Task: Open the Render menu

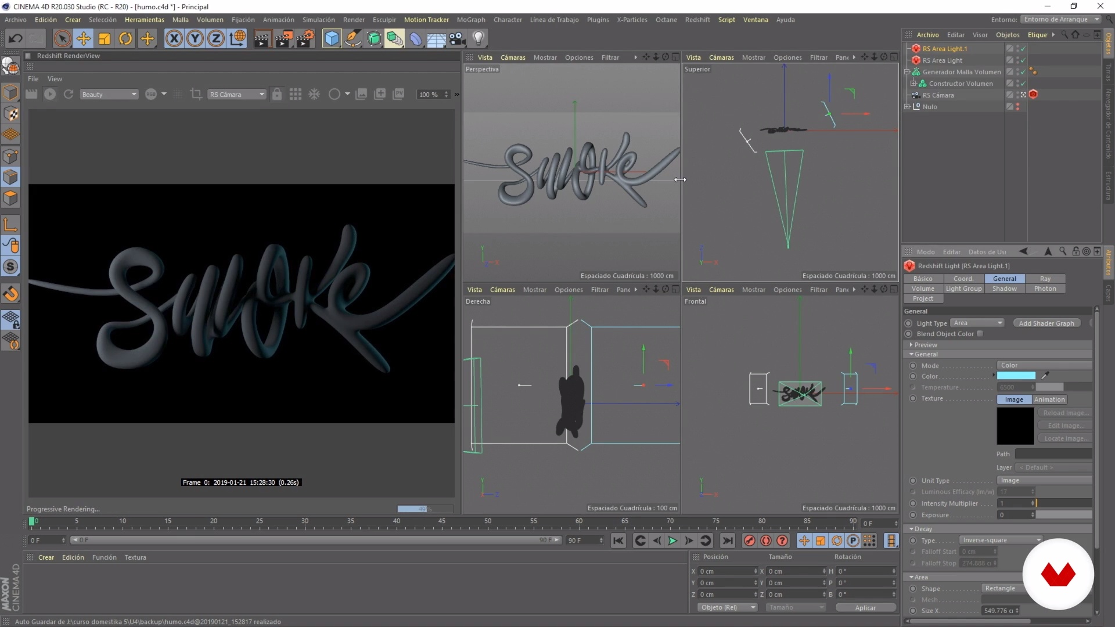Action: point(354,20)
